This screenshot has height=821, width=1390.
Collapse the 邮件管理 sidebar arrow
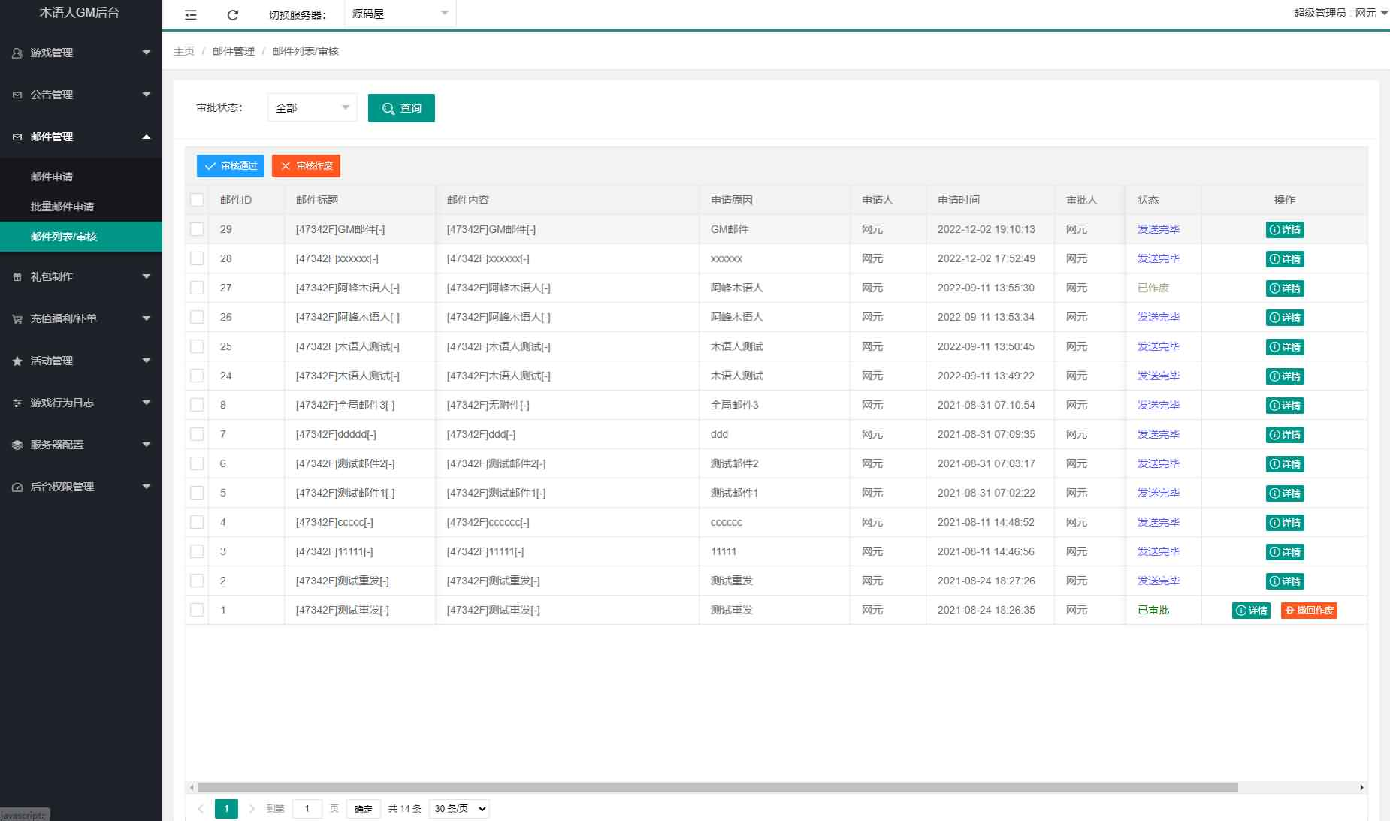pyautogui.click(x=147, y=137)
